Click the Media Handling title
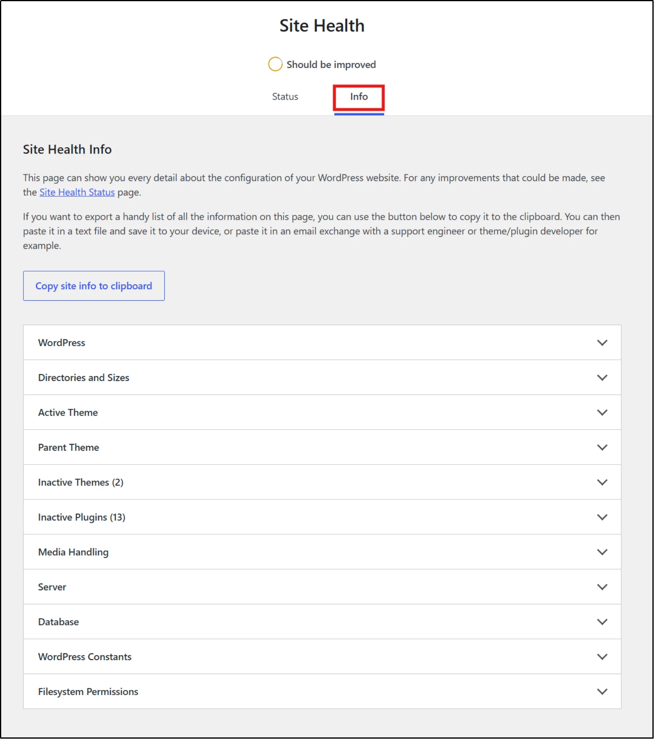654x739 pixels. [73, 552]
